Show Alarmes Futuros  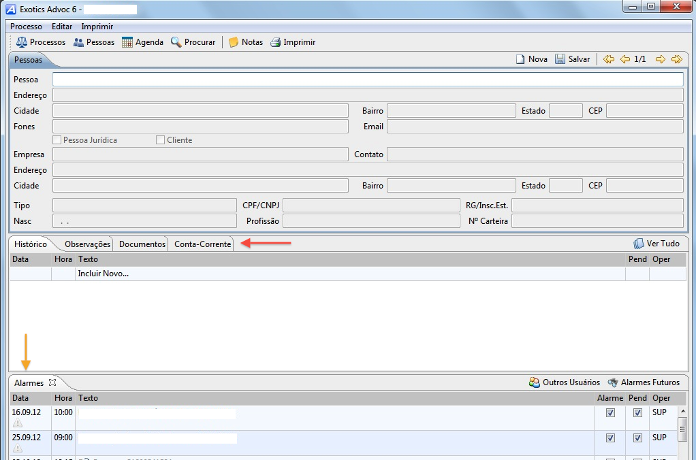pos(644,382)
